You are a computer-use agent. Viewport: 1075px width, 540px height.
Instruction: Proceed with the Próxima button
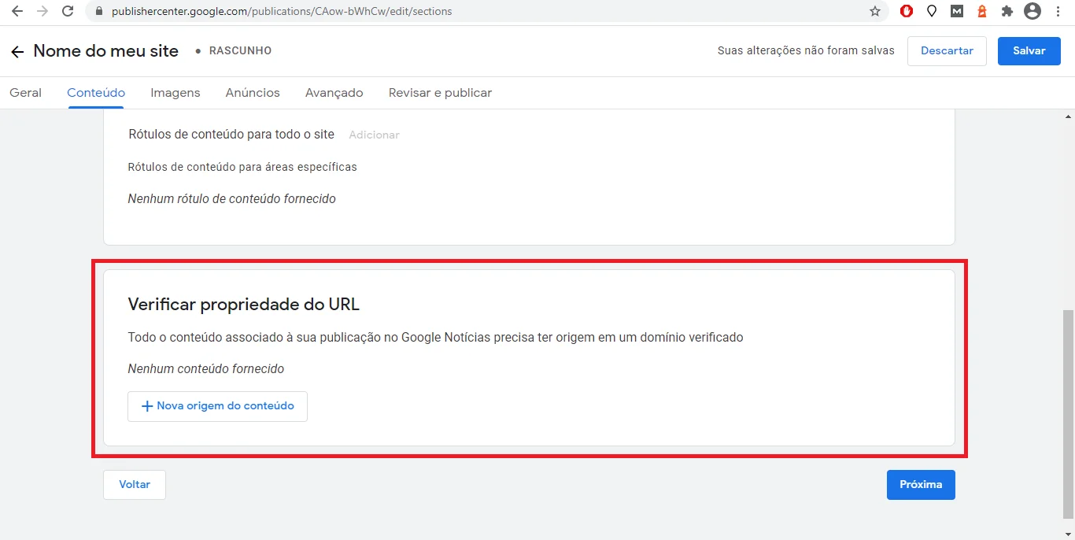pyautogui.click(x=921, y=485)
